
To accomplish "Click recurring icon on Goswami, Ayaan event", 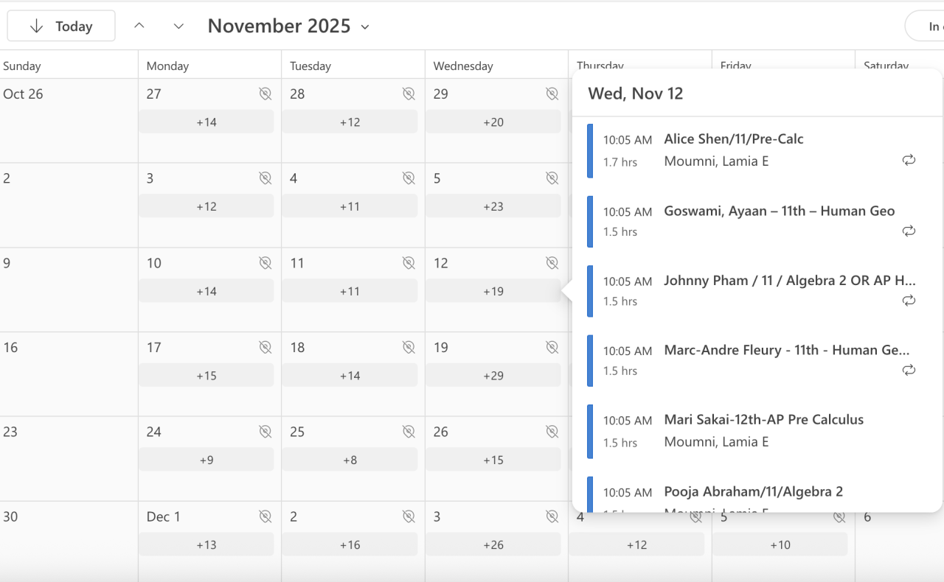I will point(909,231).
